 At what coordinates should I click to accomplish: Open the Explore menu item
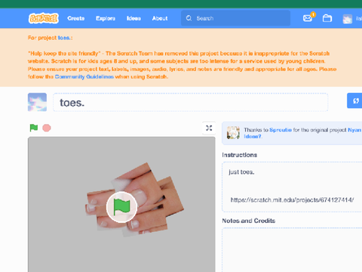pos(106,18)
